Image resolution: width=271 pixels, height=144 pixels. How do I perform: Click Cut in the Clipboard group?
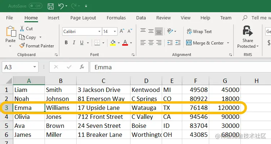click(x=26, y=28)
